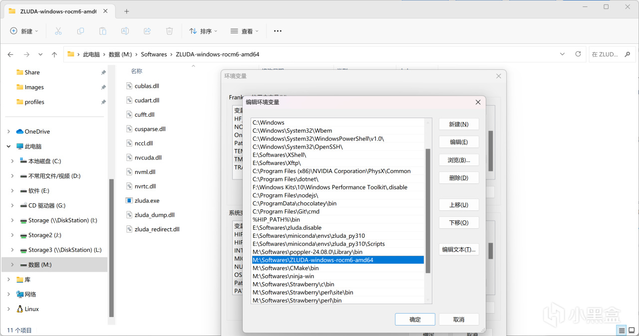Image resolution: width=639 pixels, height=336 pixels.
Task: Click the Paste clipboard icon
Action: (x=103, y=31)
